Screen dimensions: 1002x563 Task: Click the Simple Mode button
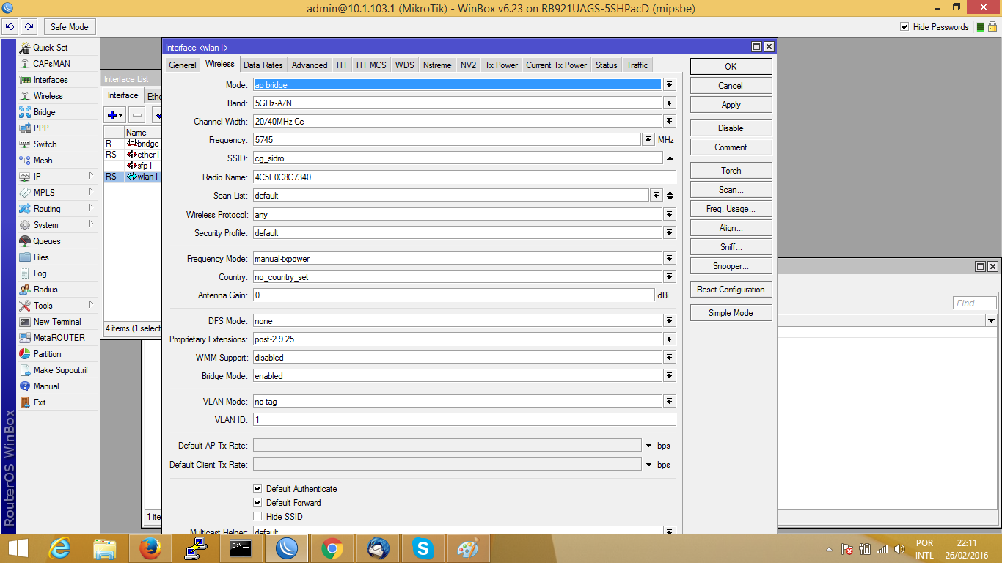click(x=731, y=313)
